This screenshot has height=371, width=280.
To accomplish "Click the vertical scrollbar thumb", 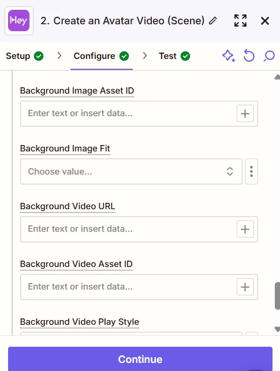I will [x=277, y=295].
